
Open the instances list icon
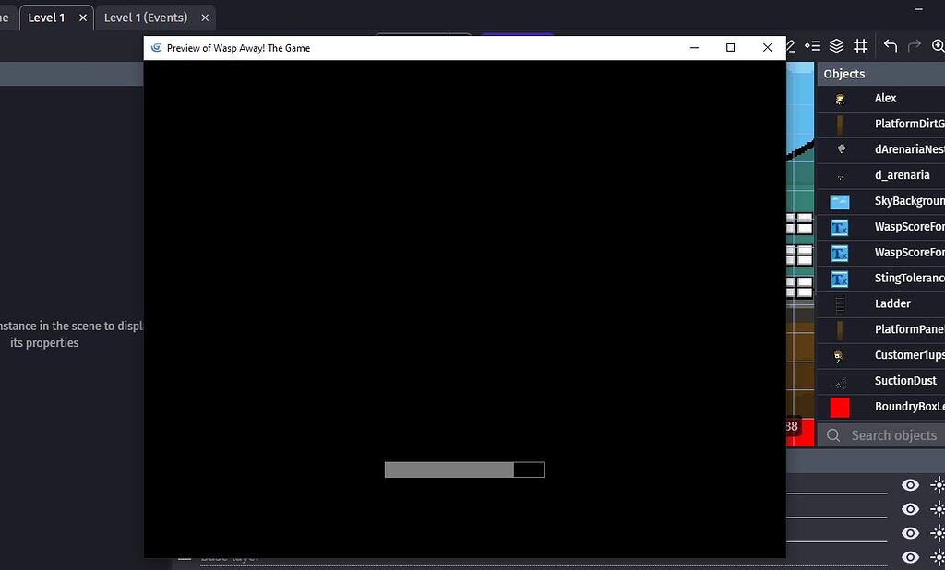coord(812,46)
